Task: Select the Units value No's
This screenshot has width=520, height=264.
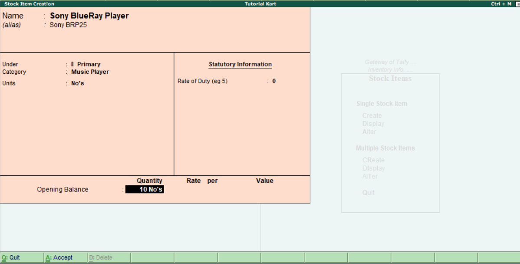Action: click(x=77, y=83)
